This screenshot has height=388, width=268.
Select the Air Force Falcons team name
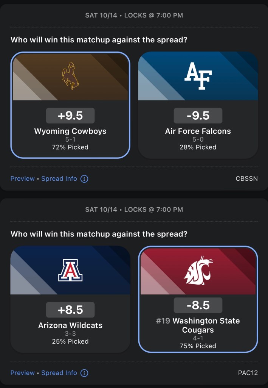click(x=198, y=131)
